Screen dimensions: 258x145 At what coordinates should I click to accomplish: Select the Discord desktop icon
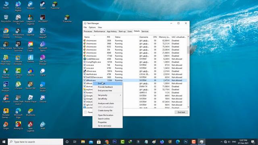click(43, 99)
